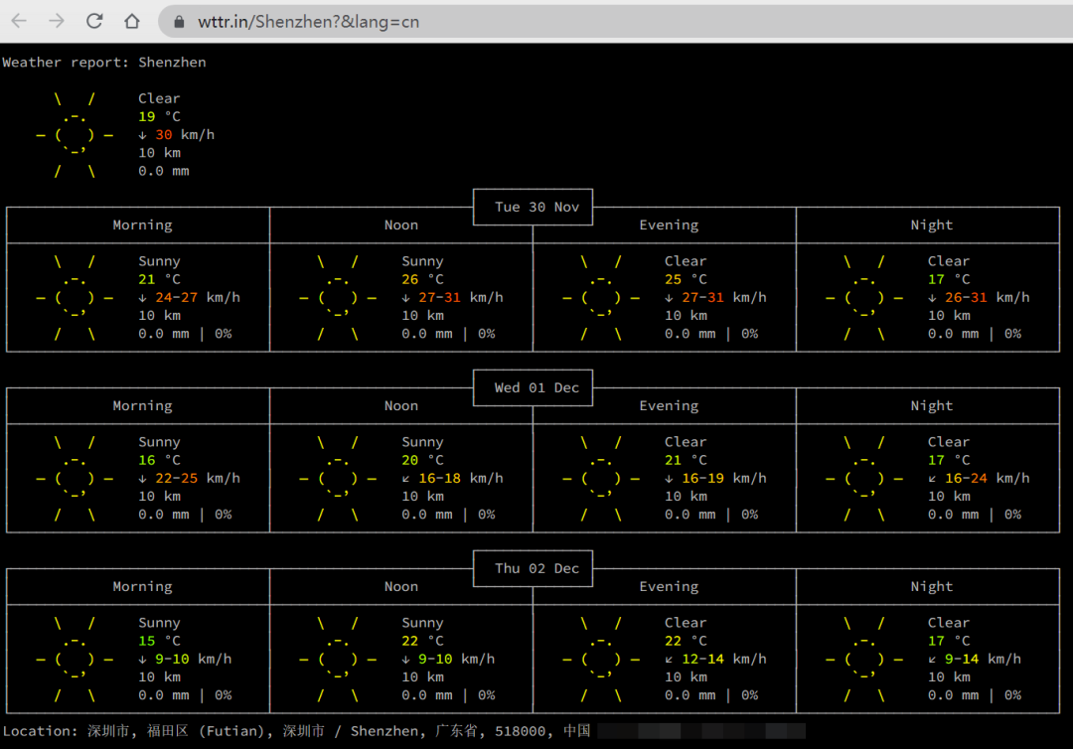Image resolution: width=1073 pixels, height=749 pixels.
Task: Click the Location line for Futian, Shenzhen
Action: pyautogui.click(x=296, y=731)
